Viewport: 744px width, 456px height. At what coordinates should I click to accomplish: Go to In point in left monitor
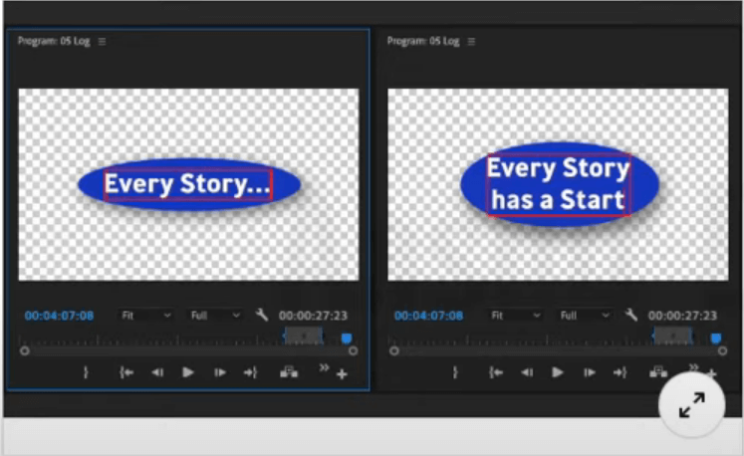pos(126,372)
